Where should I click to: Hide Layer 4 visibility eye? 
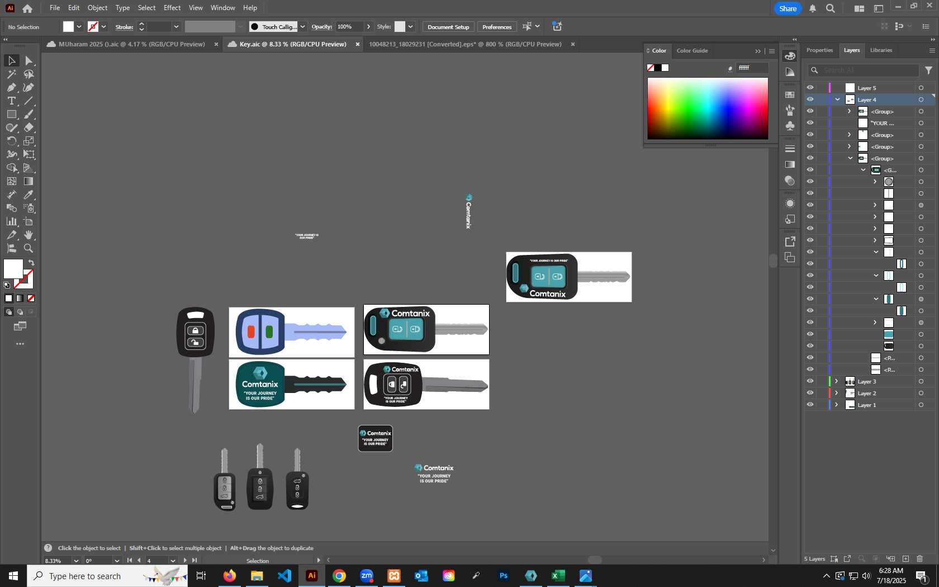click(x=810, y=100)
